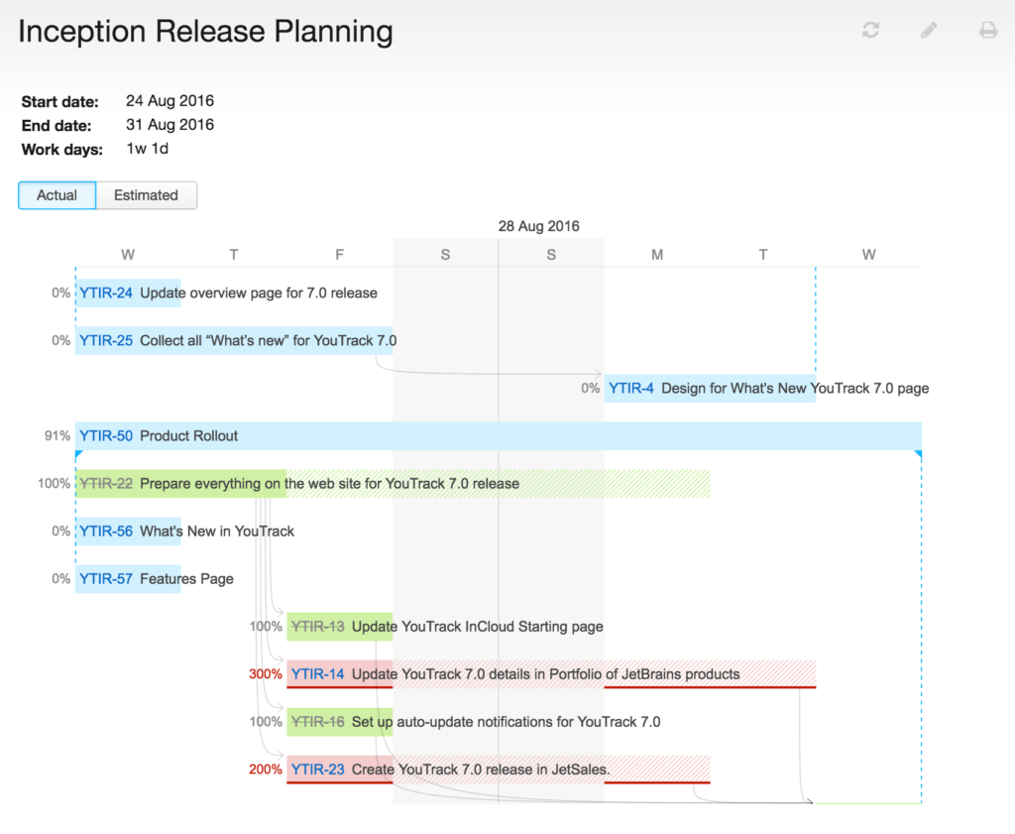Image resolution: width=1015 pixels, height=834 pixels.
Task: Open issue link YTIR-23
Action: [x=318, y=770]
